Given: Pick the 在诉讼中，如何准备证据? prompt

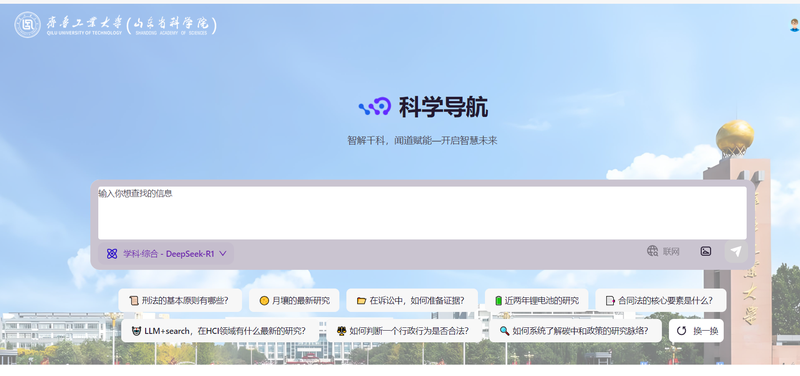Looking at the screenshot, I should click(411, 300).
